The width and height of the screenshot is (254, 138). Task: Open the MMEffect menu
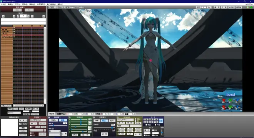click(x=249, y=4)
